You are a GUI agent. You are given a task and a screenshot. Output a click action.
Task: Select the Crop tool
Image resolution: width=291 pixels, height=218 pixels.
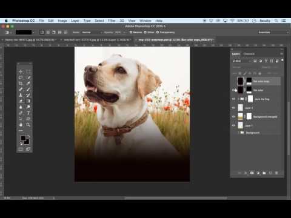pos(21,83)
